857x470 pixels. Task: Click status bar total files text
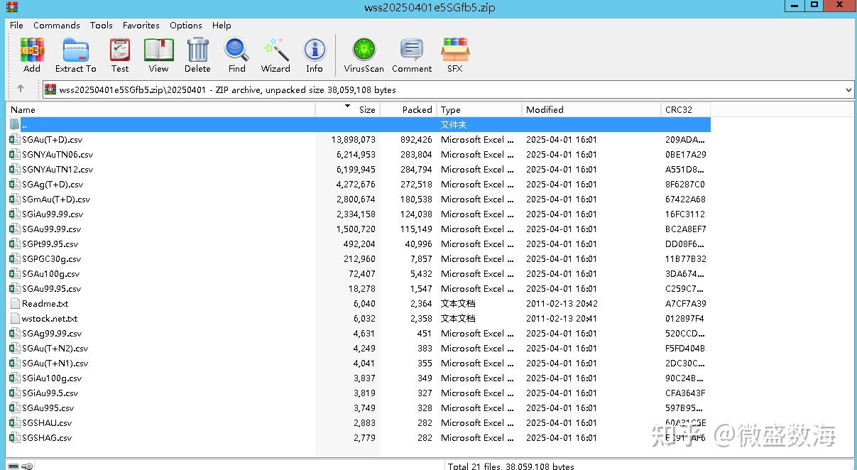(511, 466)
